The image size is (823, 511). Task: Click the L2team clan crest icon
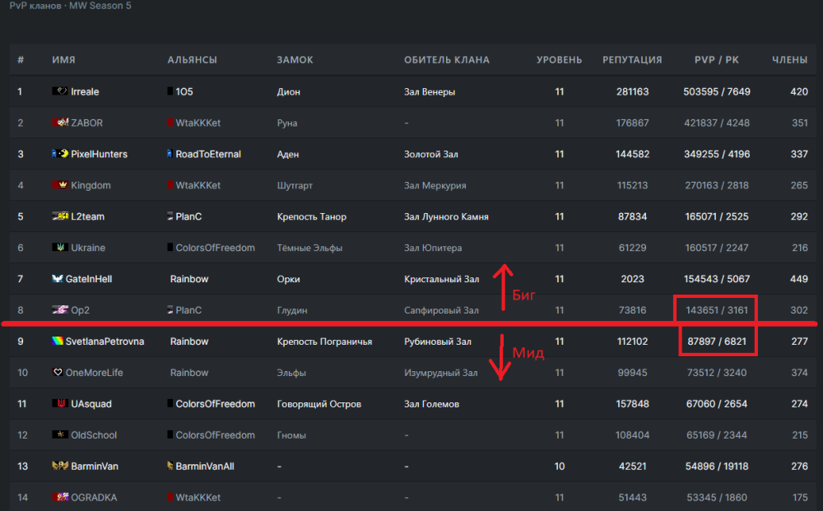(60, 216)
